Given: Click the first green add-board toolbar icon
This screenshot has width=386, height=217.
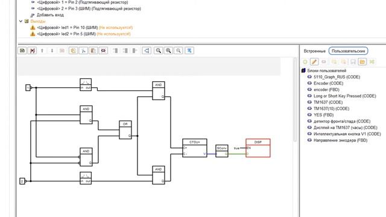Looking at the screenshot, I should tap(22, 51).
